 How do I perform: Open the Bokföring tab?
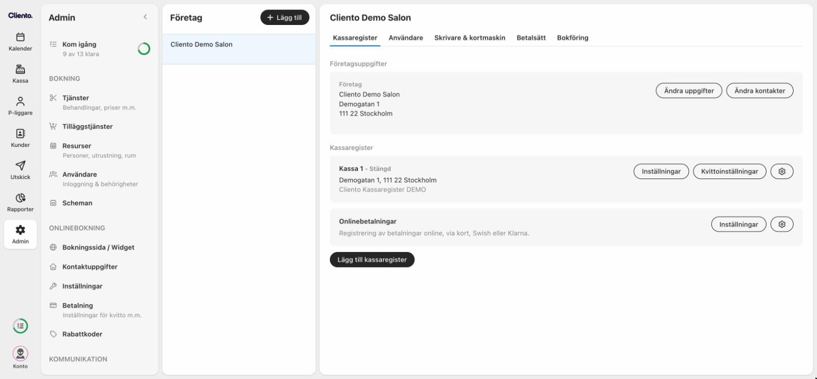pyautogui.click(x=573, y=37)
